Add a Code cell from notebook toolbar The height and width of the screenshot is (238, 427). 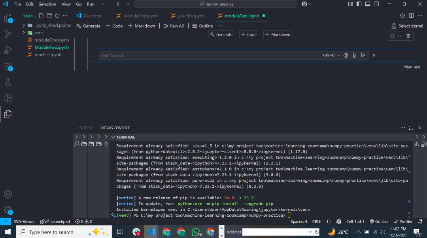tap(114, 26)
